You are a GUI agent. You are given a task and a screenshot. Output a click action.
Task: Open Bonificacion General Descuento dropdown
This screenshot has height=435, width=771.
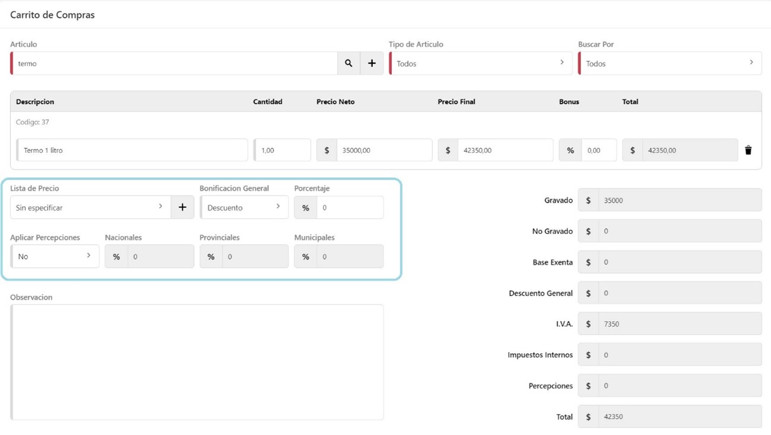[x=244, y=207]
